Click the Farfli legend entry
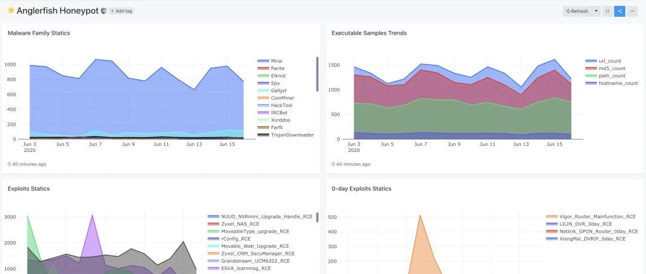Screen dimensions: 646x274 (x=270, y=128)
